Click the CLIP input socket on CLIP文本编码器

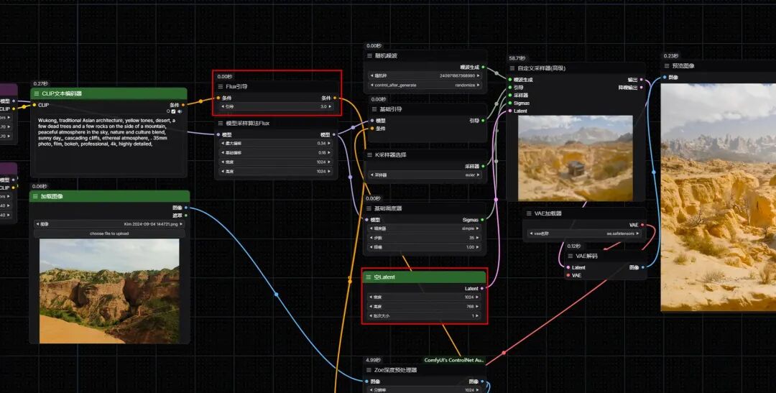(34, 105)
